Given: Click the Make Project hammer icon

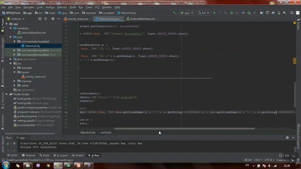Looking at the screenshot, I should pos(174,13).
